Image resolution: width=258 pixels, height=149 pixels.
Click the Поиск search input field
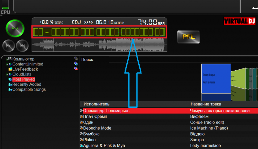click(181, 60)
